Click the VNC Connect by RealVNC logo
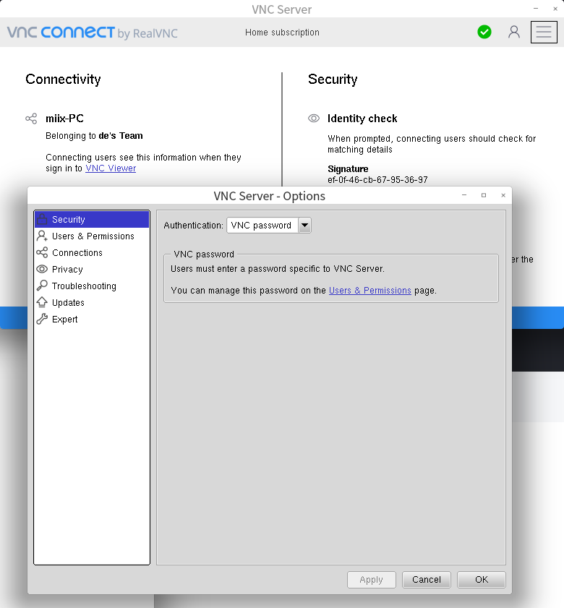 (x=93, y=33)
